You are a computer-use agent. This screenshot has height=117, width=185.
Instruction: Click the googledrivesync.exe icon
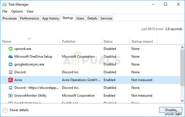click(x=11, y=64)
